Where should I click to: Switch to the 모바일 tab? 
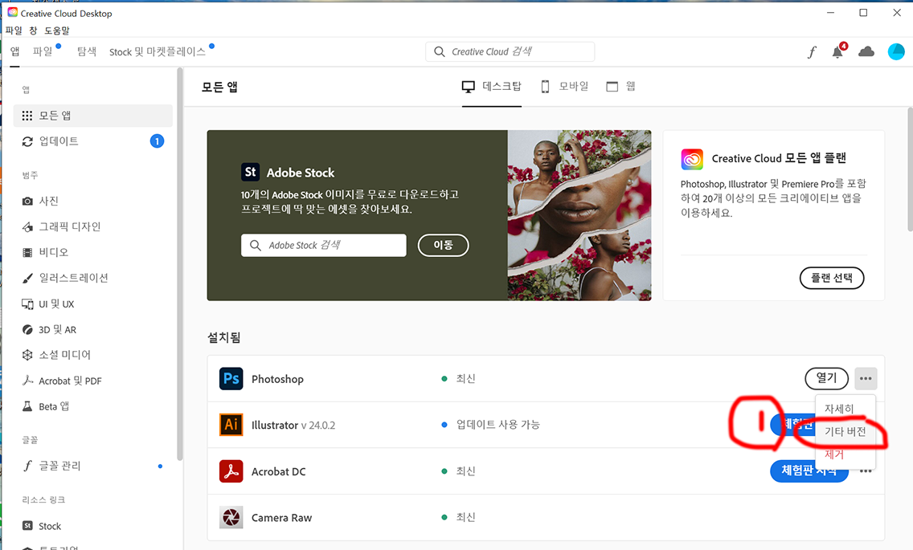(565, 87)
